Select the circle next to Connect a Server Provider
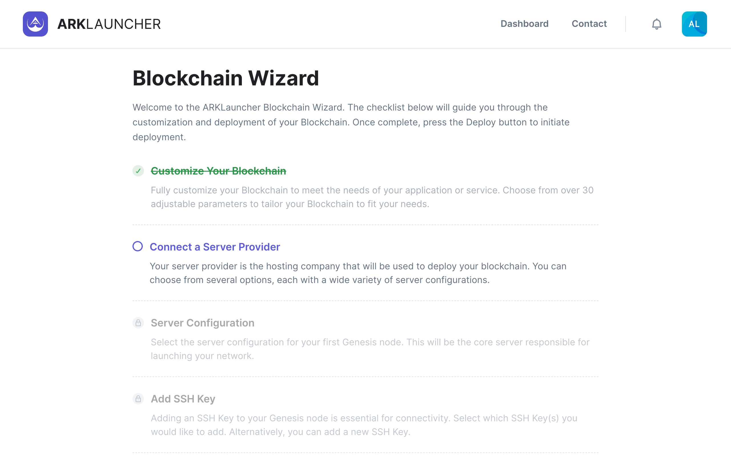731x457 pixels. [138, 246]
